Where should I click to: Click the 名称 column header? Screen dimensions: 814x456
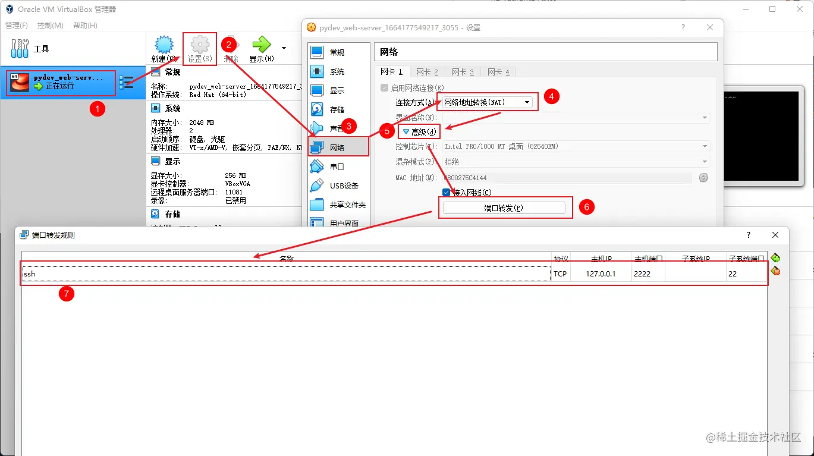click(287, 259)
